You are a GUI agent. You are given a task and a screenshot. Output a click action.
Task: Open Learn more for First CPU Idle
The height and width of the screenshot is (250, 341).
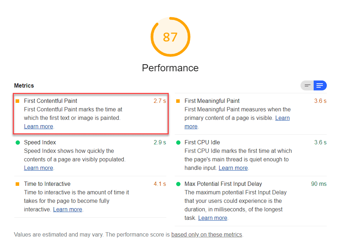pos(233,168)
